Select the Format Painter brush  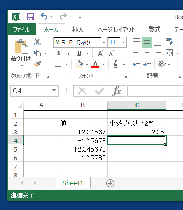coord(37,64)
